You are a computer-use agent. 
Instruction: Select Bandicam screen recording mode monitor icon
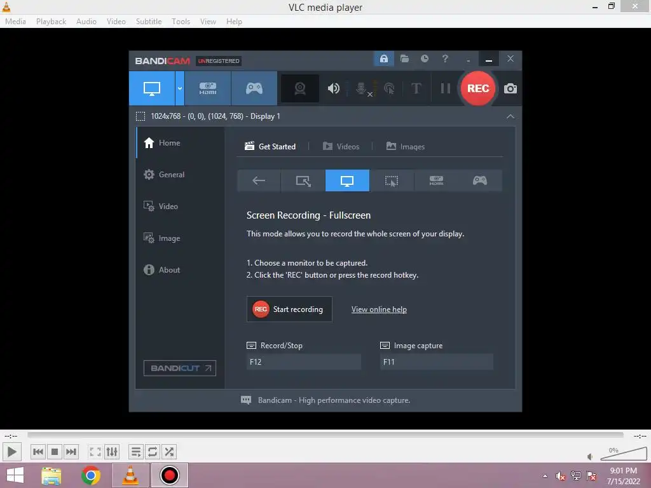[x=152, y=88]
